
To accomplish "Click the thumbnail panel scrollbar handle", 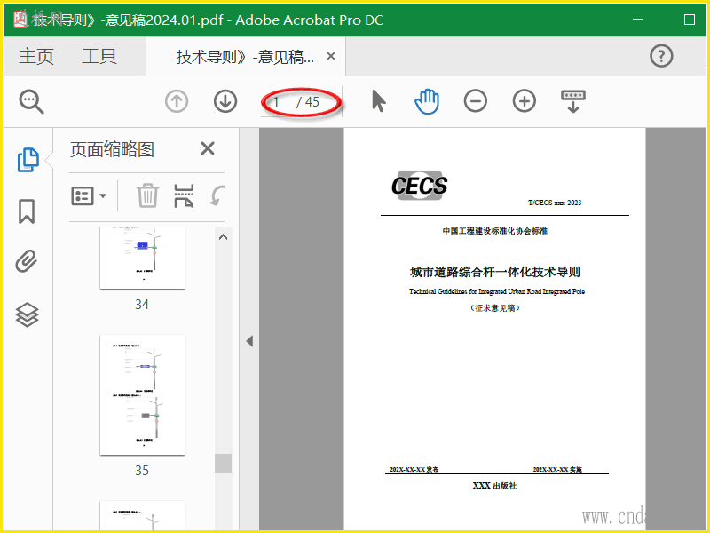I will coord(224,463).
